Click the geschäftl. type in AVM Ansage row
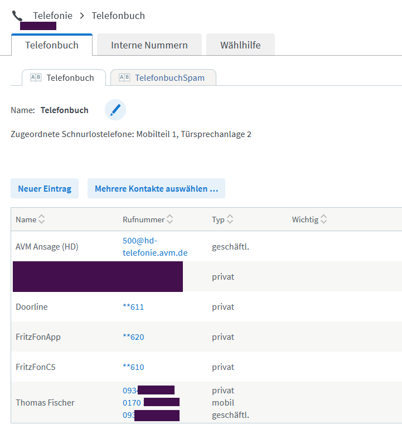Screen dimensions: 402x434 coord(230,247)
